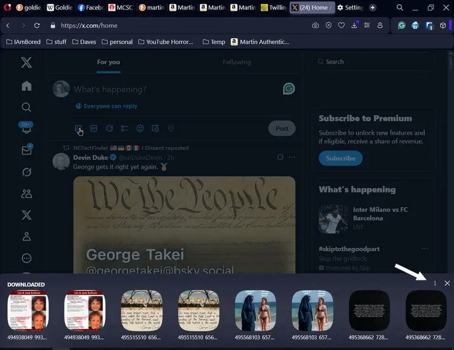Switch to Settings browser tab
The height and width of the screenshot is (350, 454).
[x=350, y=8]
